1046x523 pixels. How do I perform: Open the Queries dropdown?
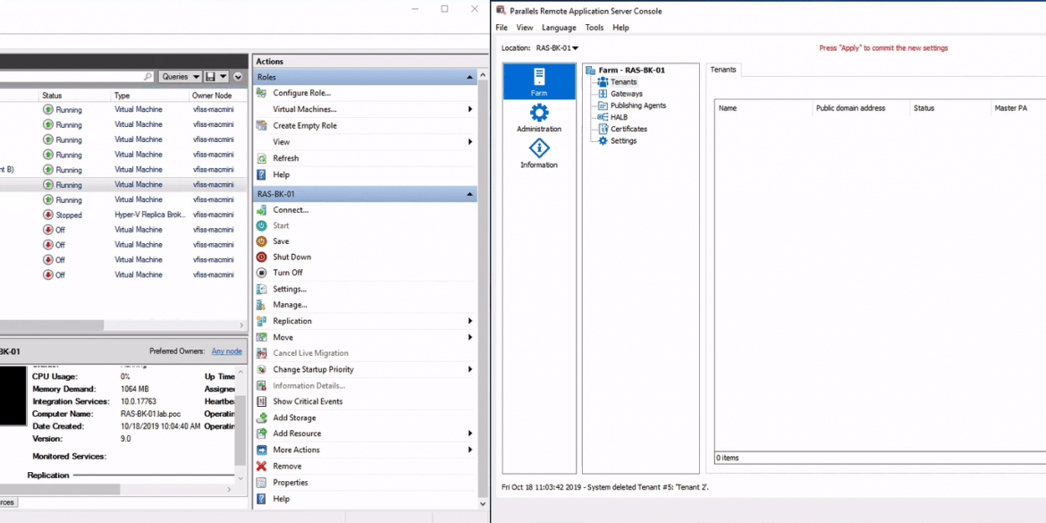pyautogui.click(x=180, y=77)
